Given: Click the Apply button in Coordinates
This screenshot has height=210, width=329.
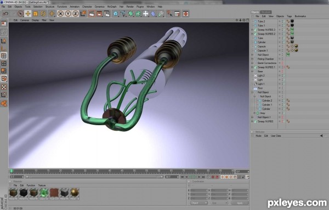Looking at the screenshot, I should coord(240,203).
